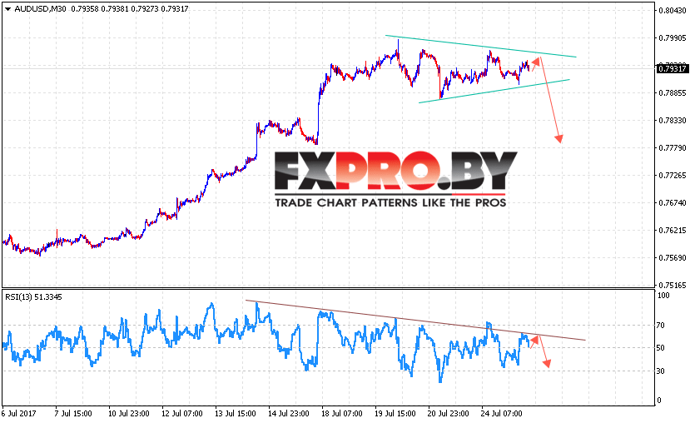The width and height of the screenshot is (690, 423).
Task: Select the 14 Jul 23:00 time axis label
Action: point(288,413)
